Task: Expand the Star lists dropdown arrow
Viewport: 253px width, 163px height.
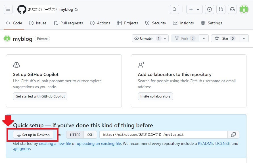Action: tap(244, 38)
